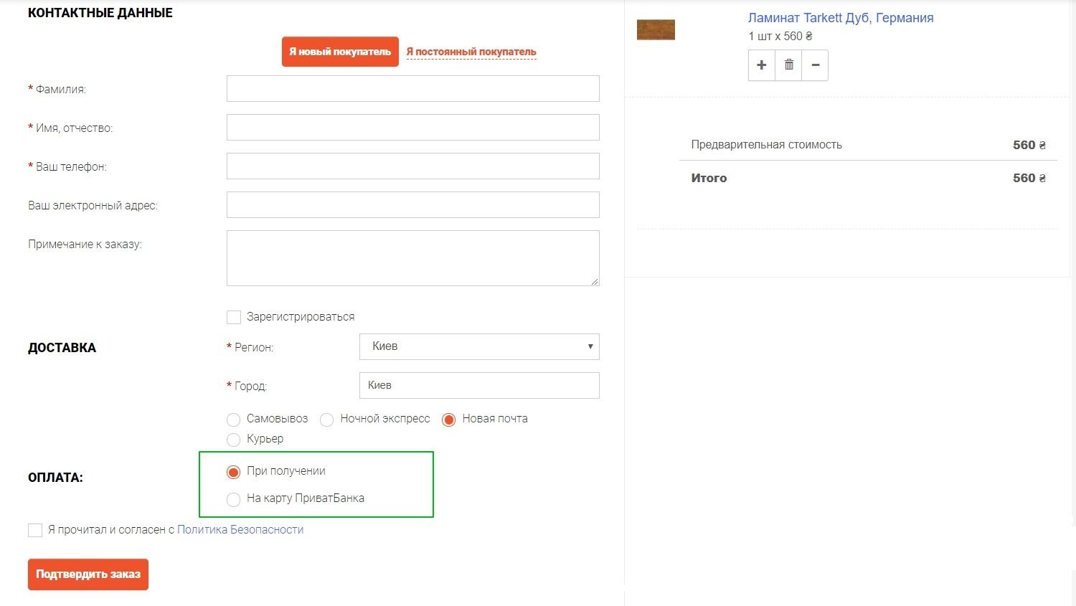1076x606 pixels.
Task: Focus the Ваш телефон input field
Action: (412, 166)
